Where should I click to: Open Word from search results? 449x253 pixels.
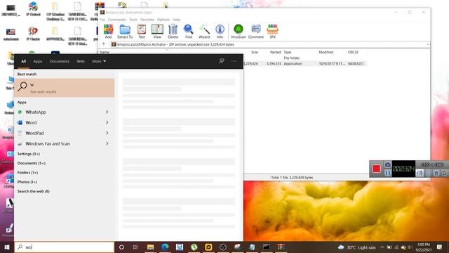tap(59, 122)
